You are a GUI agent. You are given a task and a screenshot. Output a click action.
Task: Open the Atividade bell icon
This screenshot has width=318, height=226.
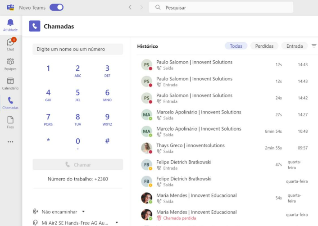click(x=10, y=23)
